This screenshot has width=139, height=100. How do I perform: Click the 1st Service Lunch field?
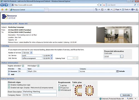[32, 56]
